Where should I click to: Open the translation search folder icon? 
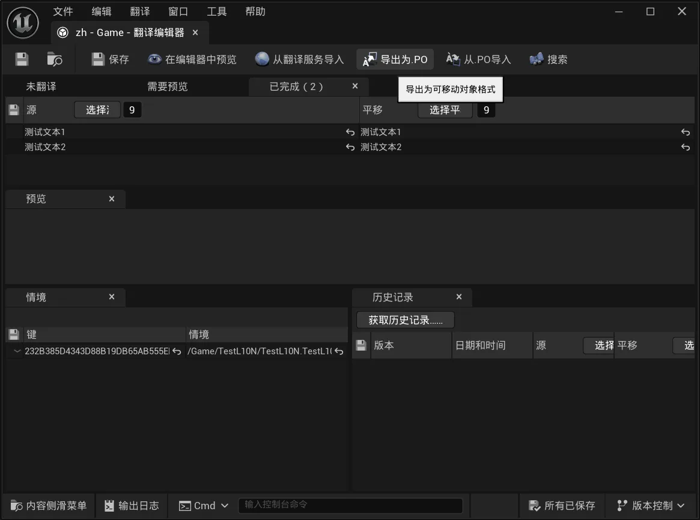pyautogui.click(x=53, y=59)
